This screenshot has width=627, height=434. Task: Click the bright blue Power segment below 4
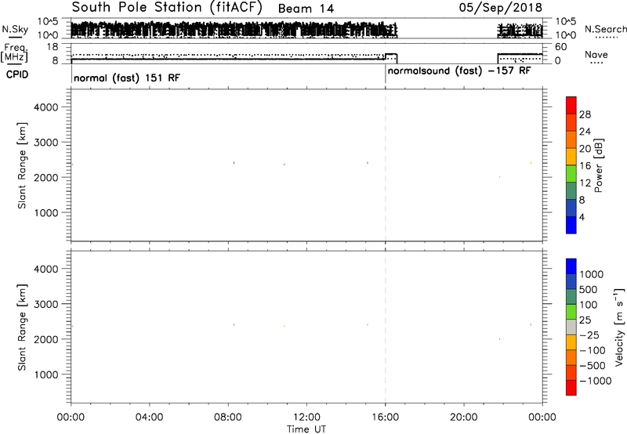pos(571,225)
